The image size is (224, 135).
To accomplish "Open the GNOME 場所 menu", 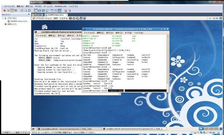I will tap(56, 18).
